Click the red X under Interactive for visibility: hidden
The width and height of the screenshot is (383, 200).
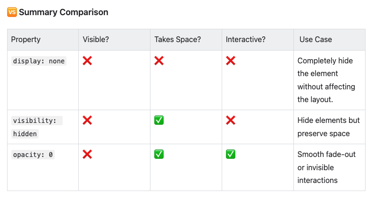(x=231, y=120)
